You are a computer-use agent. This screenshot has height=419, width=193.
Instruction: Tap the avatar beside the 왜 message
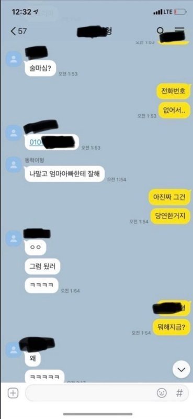[14, 350]
